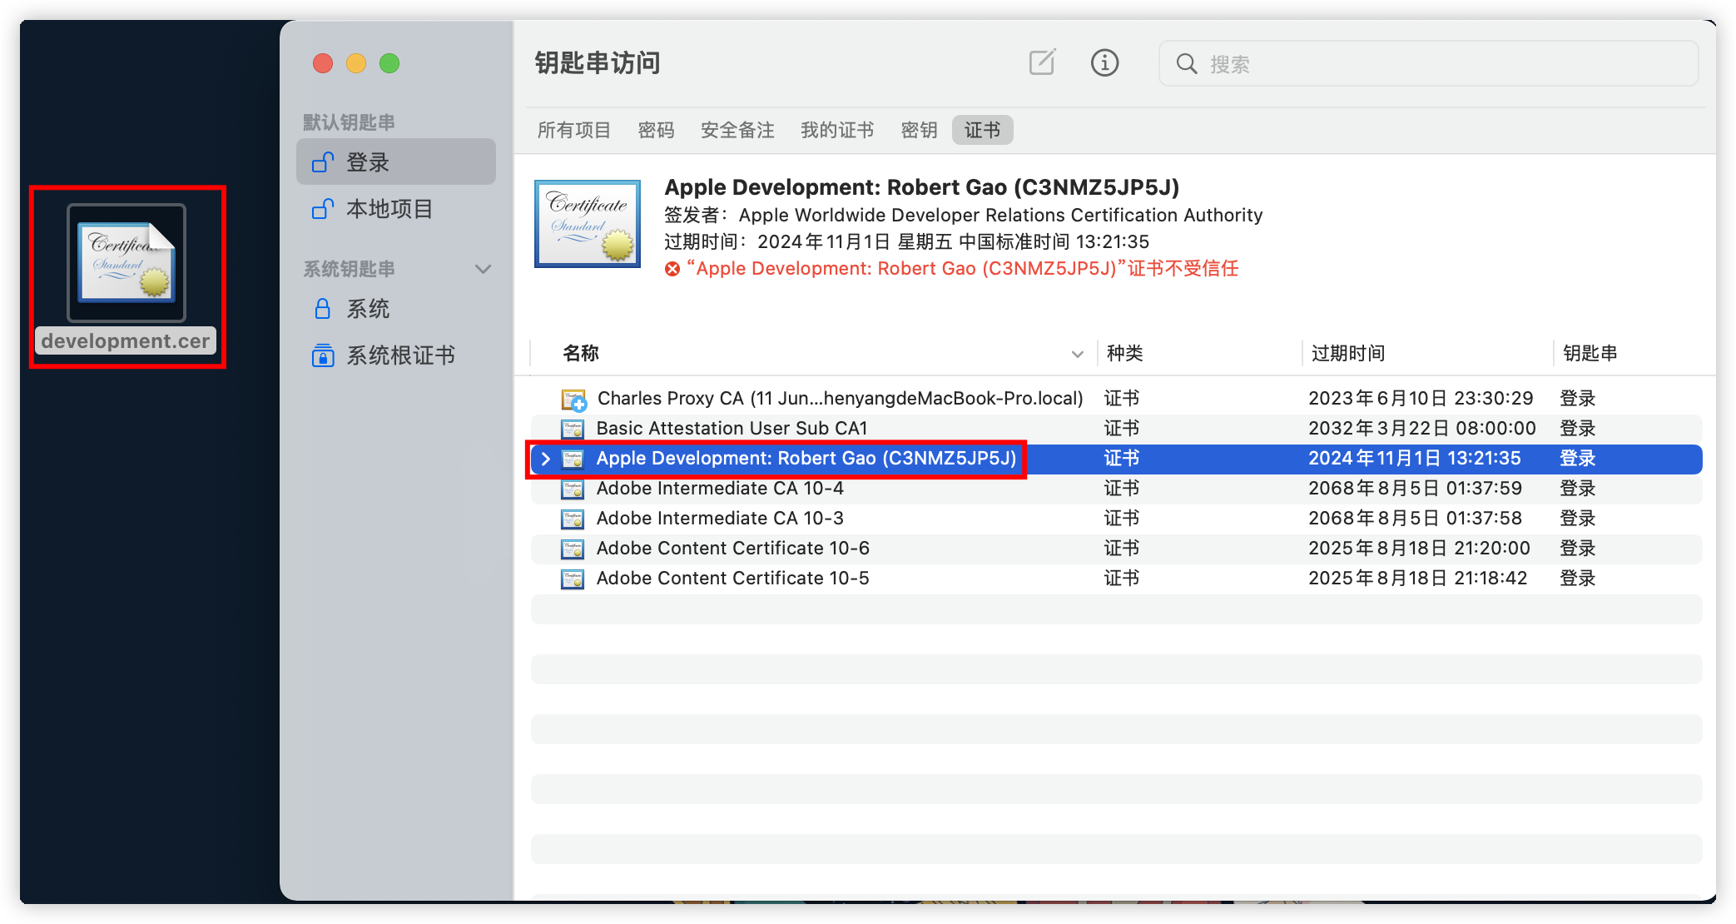1736x924 pixels.
Task: Click the 本地项目 unlocked padlock icon
Action: point(323,208)
